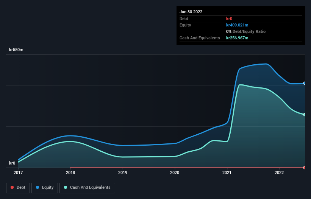Click the Cash And Equivalents tooltip row label
Viewport: 311px width, 199px height.
click(x=200, y=38)
